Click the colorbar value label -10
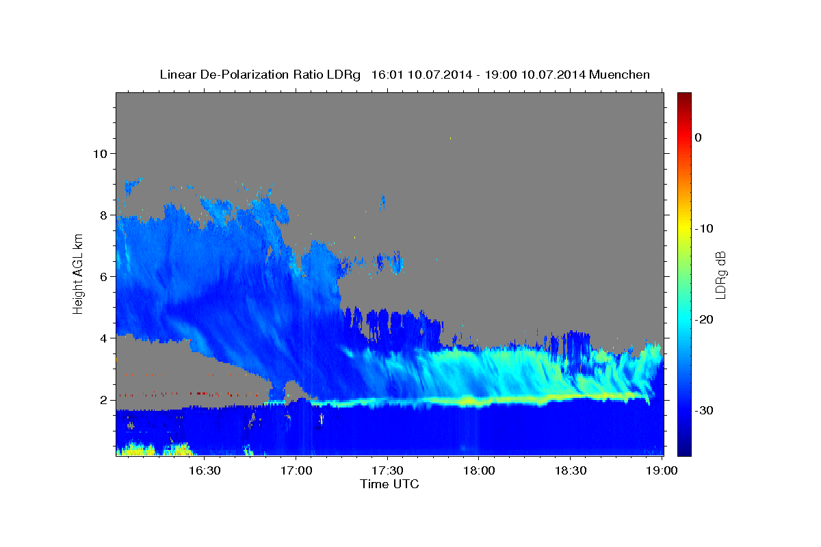 (x=705, y=228)
